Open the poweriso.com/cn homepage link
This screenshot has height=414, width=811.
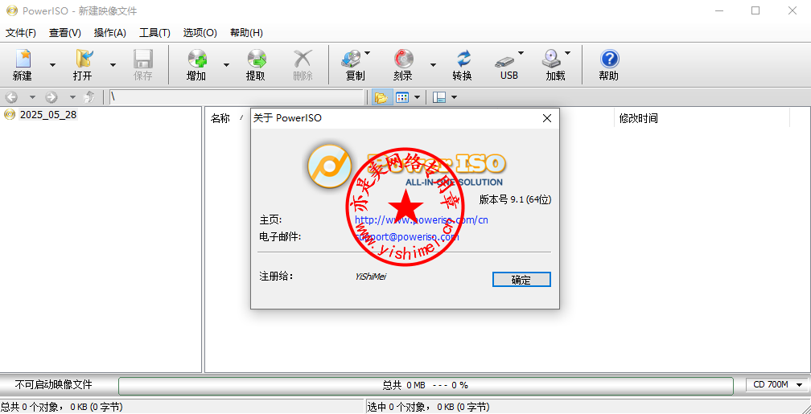[422, 219]
